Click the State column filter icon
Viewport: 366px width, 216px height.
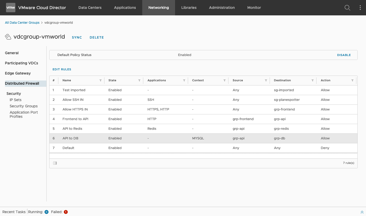pos(139,81)
